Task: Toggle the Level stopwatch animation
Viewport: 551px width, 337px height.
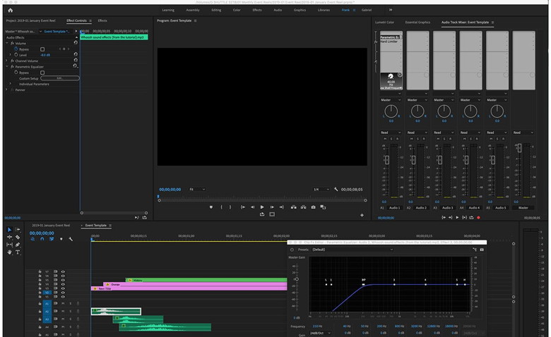Action: 15,55
